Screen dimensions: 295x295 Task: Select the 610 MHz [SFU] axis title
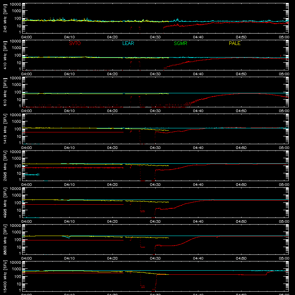pyautogui.click(x=5, y=93)
